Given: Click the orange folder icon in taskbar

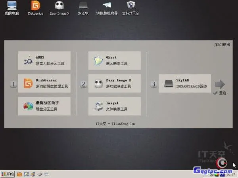Looking at the screenshot, I should [x=19, y=174].
